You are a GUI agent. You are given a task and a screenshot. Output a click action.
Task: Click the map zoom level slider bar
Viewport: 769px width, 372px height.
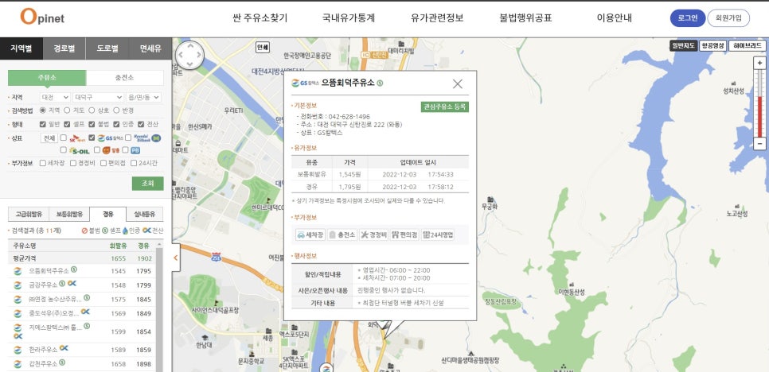point(759,103)
